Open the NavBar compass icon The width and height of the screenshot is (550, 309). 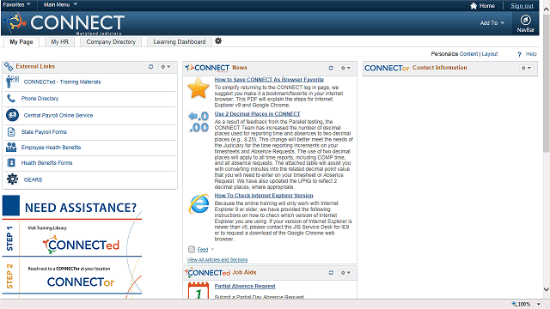[x=525, y=20]
